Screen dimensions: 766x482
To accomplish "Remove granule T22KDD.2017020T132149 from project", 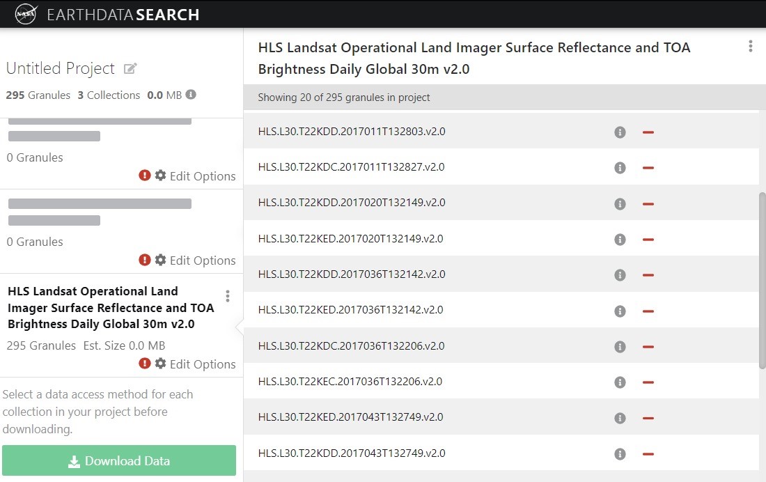I will (648, 204).
